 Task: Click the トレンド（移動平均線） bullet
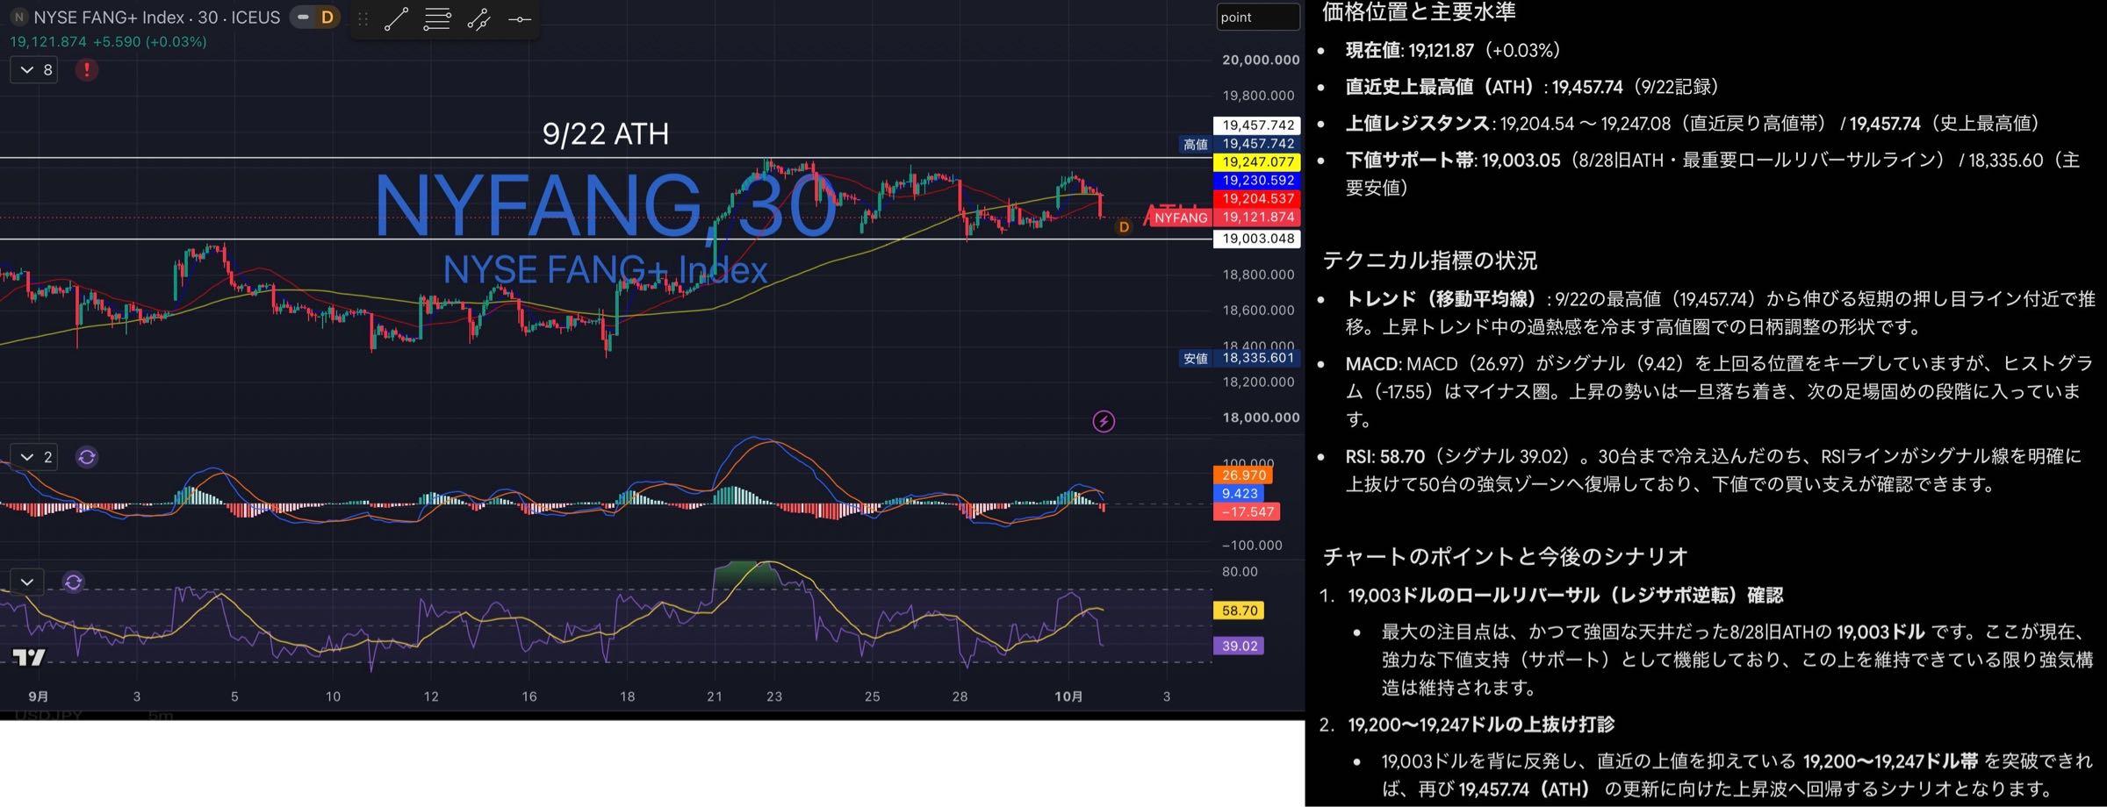pos(1719,313)
